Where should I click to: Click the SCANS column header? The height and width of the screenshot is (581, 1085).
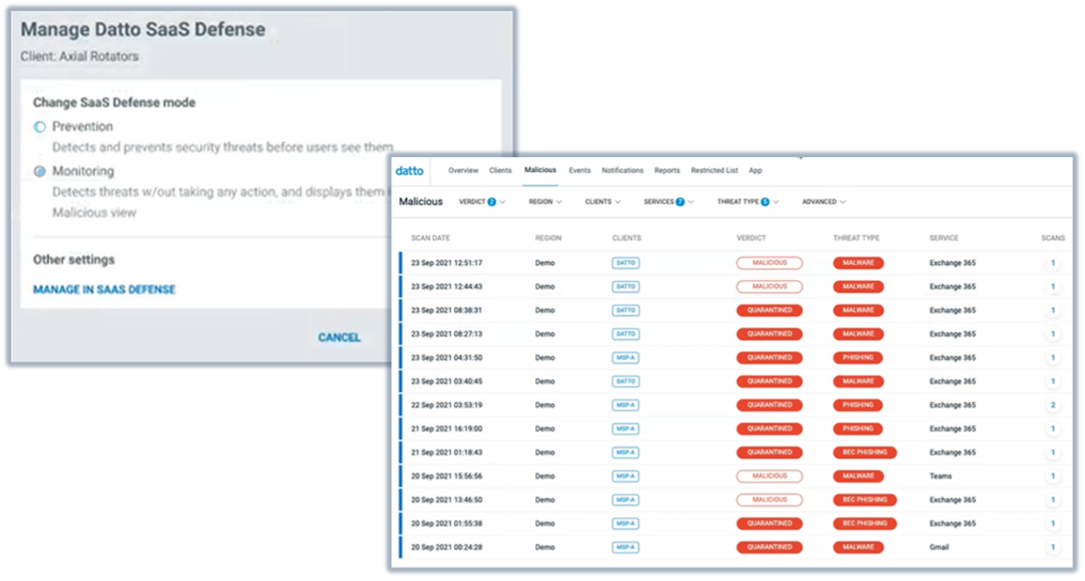1053,238
